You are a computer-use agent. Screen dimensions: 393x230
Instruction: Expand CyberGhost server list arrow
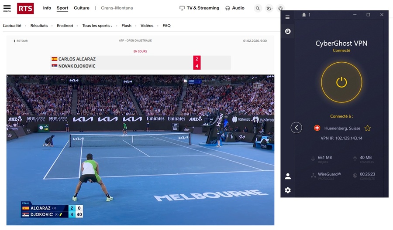click(296, 128)
